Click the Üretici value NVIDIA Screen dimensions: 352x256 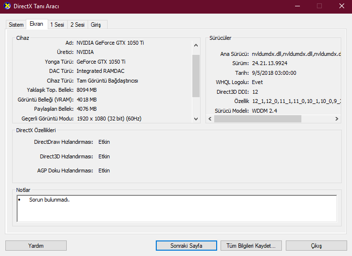tap(85, 52)
